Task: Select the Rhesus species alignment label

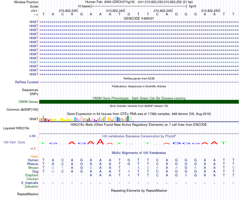Action: point(33,164)
